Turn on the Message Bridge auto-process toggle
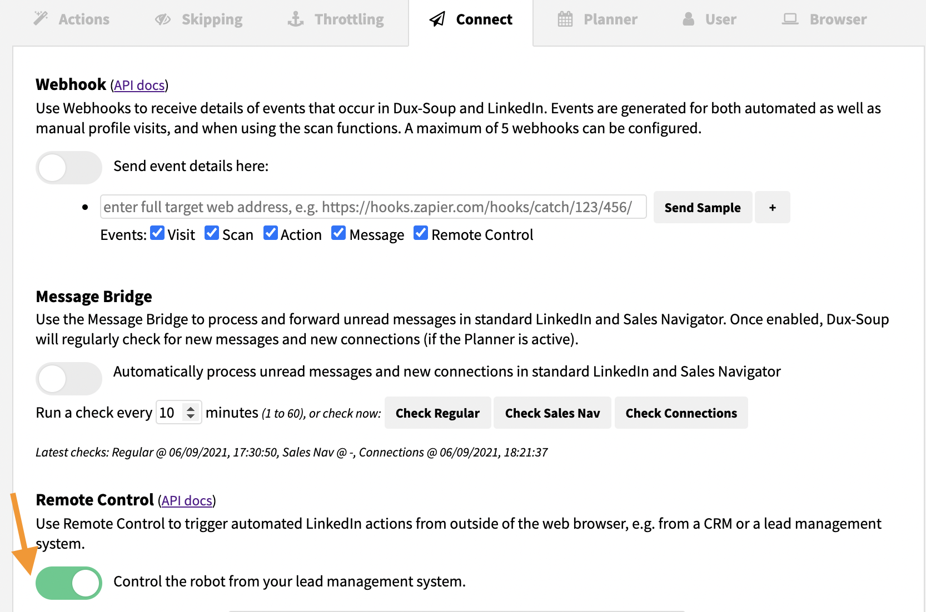This screenshot has width=926, height=612. point(69,378)
